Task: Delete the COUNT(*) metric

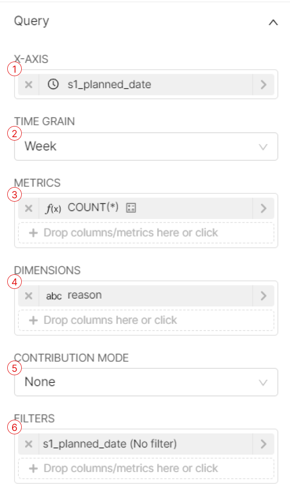Action: point(29,208)
